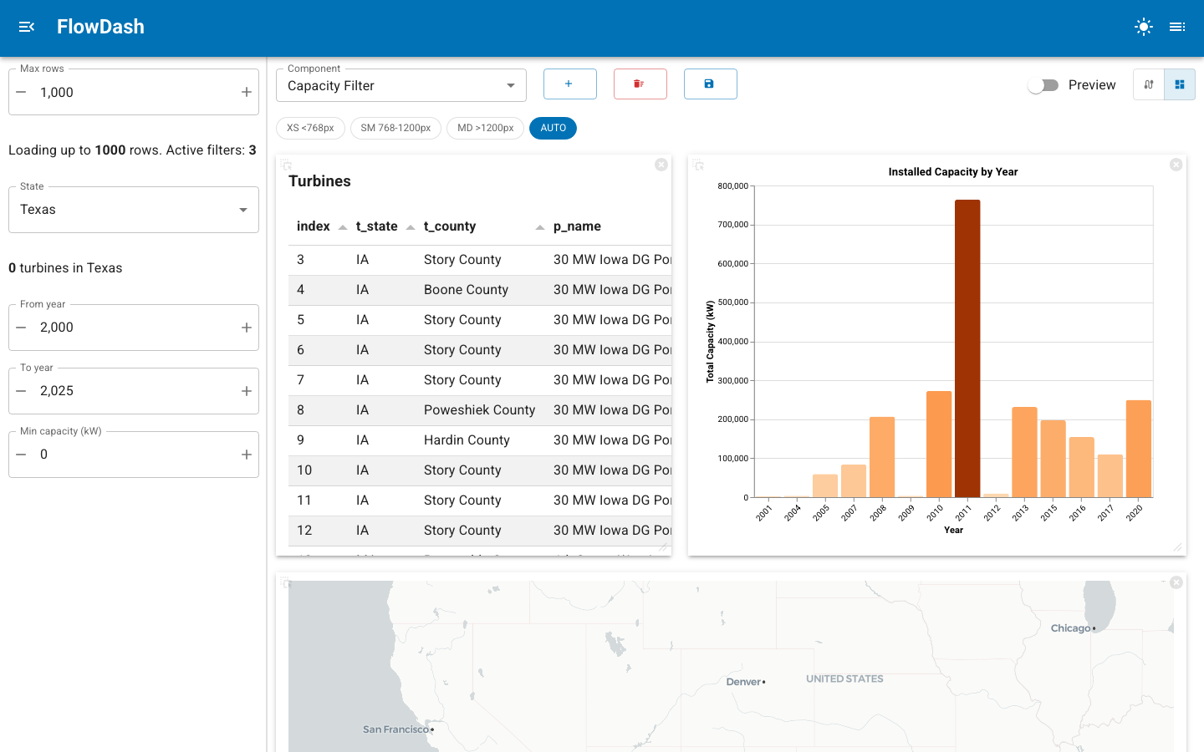Screen dimensions: 1204x752
Task: Click the index column header
Action: [314, 226]
